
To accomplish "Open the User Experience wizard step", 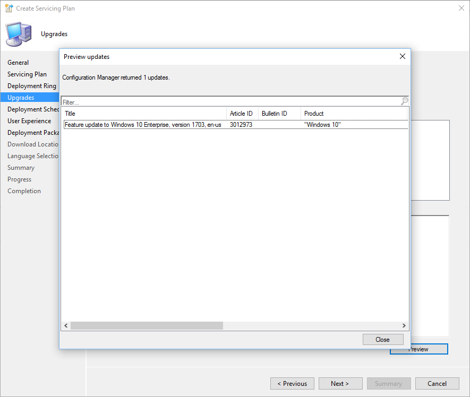I will click(29, 121).
